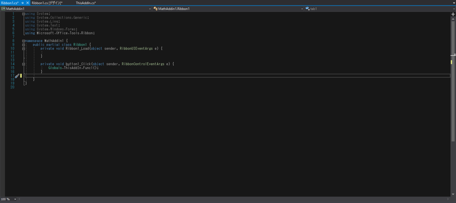Close the Ribbon1.cs tab
456x203 pixels.
tap(27, 3)
